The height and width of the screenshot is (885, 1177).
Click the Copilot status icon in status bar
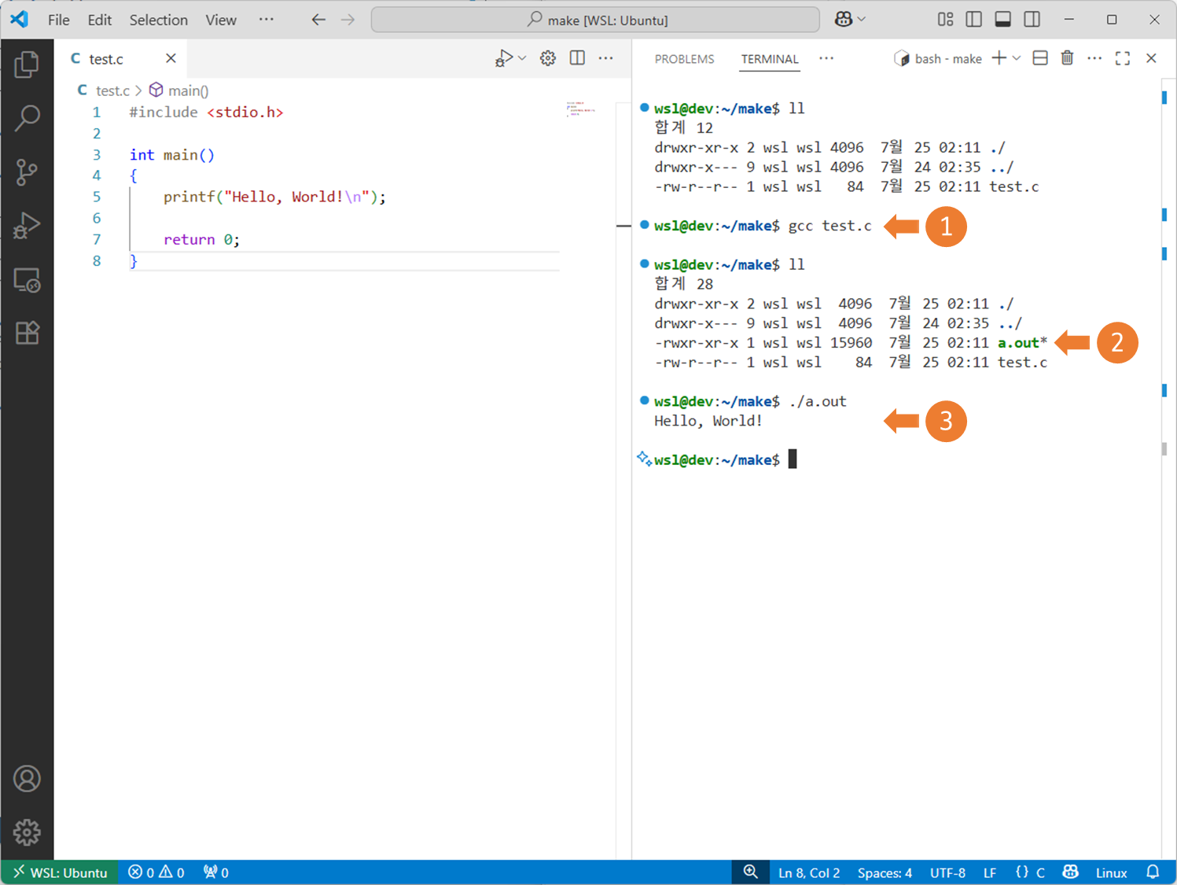pyautogui.click(x=1070, y=872)
